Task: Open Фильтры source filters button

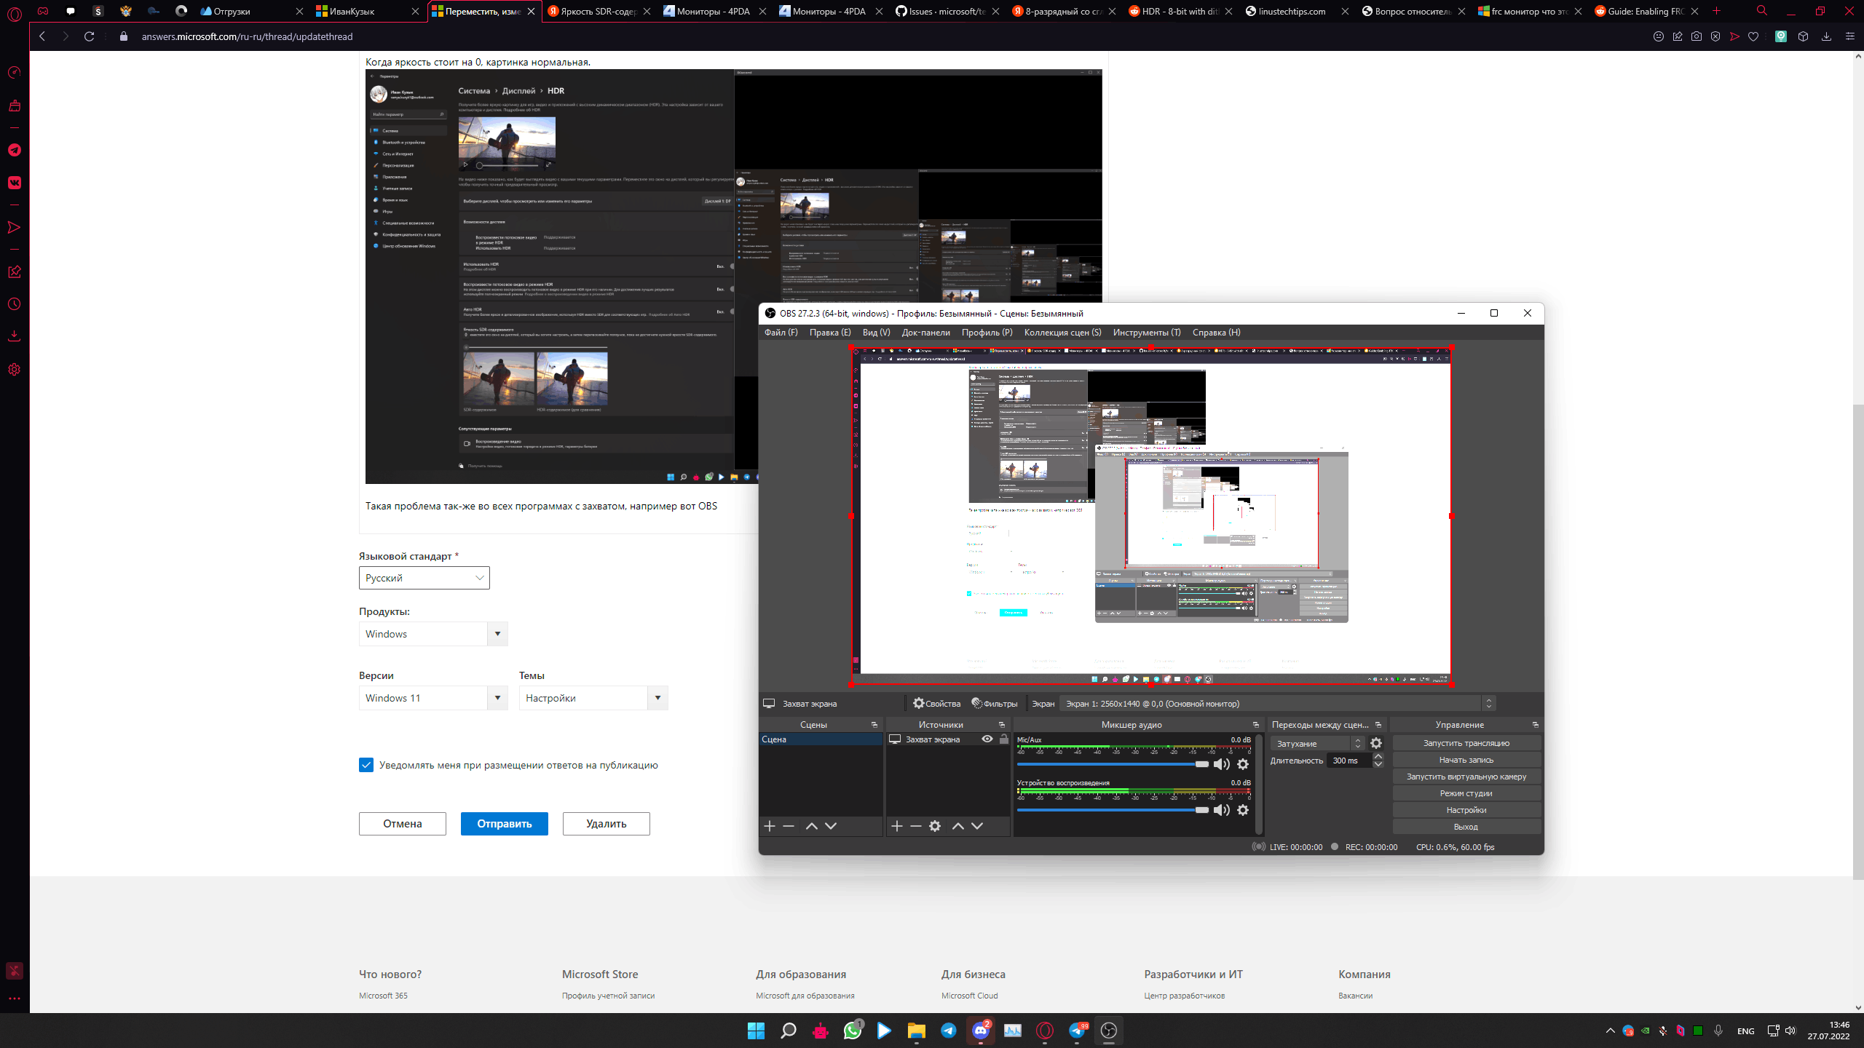Action: (x=994, y=704)
